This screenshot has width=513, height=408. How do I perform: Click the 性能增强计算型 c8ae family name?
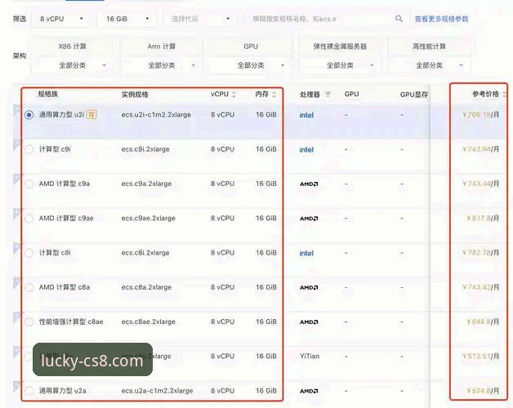point(71,322)
